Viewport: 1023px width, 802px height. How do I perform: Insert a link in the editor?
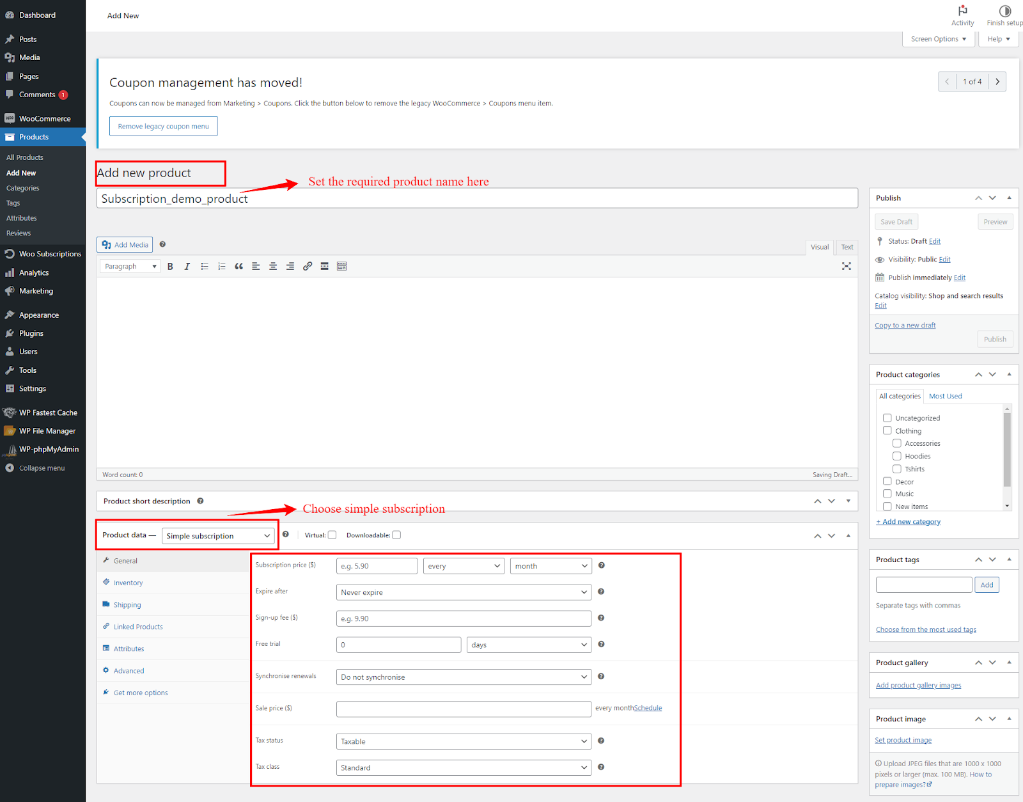pos(308,266)
